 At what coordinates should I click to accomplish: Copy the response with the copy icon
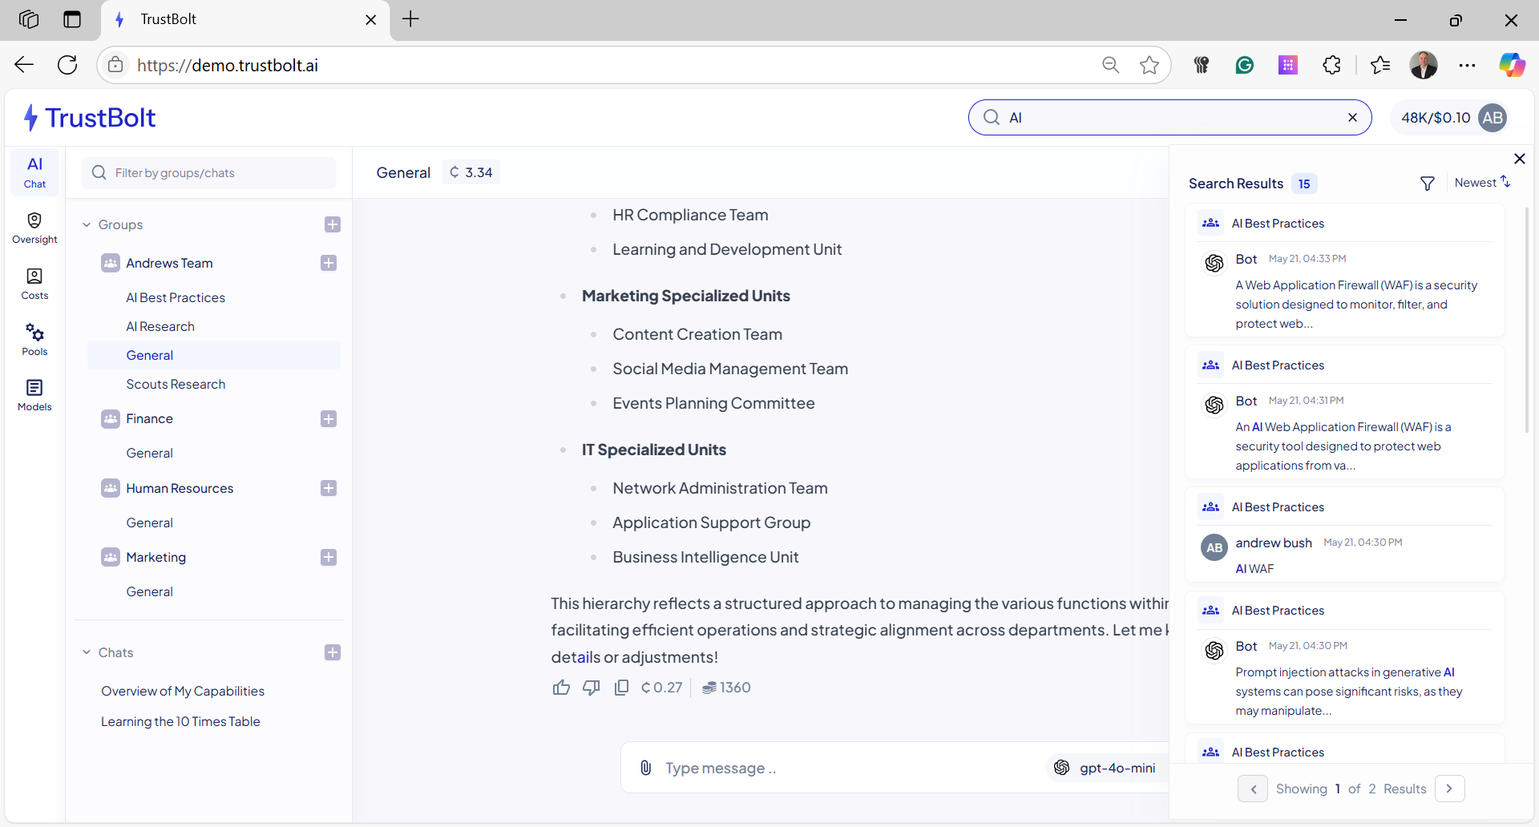pyautogui.click(x=621, y=688)
